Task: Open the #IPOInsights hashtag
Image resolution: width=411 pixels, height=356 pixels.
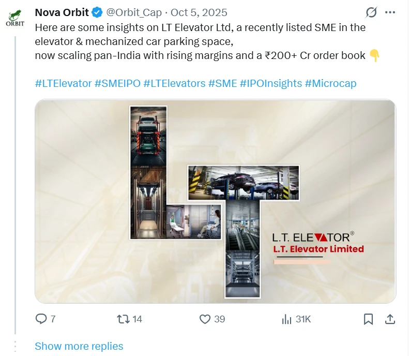Action: click(x=271, y=83)
